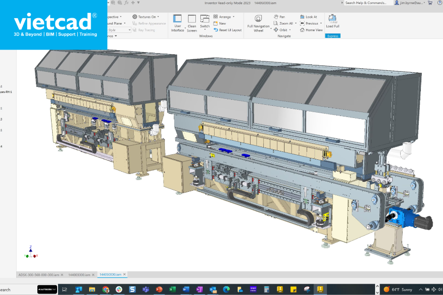The height and width of the screenshot is (295, 443).
Task: Open the Express panel label
Action: pyautogui.click(x=333, y=36)
